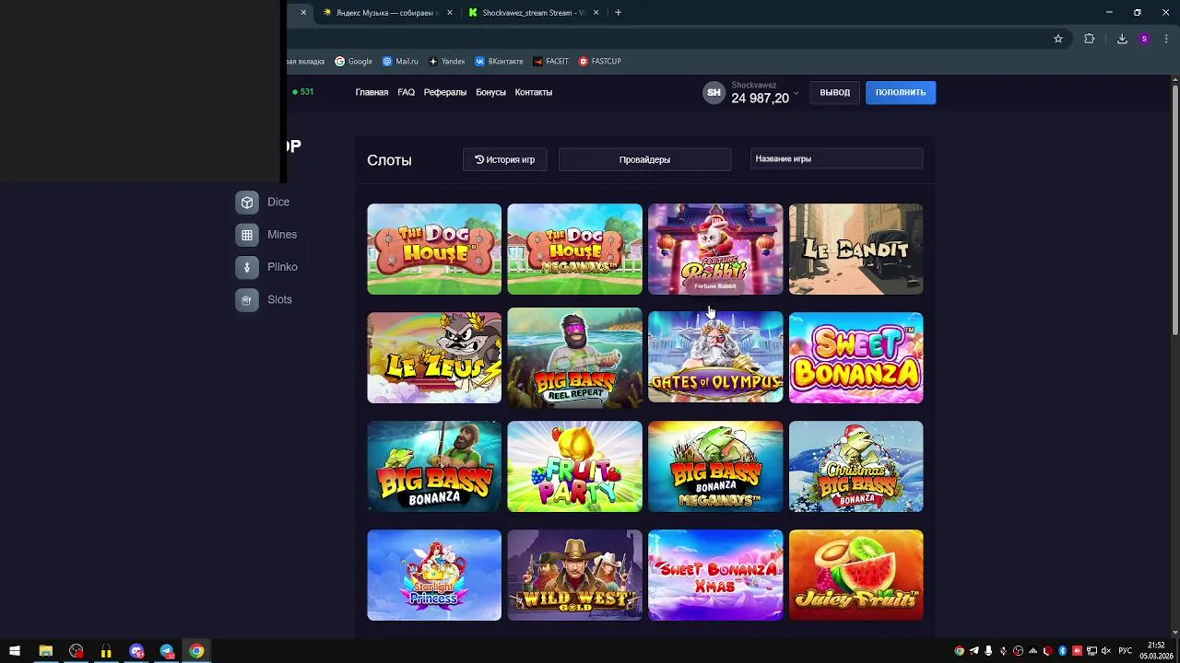Launch the Le Zeus slot

[434, 357]
